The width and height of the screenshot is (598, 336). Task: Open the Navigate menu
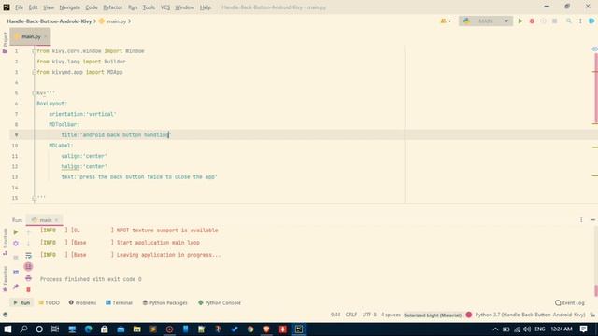70,7
